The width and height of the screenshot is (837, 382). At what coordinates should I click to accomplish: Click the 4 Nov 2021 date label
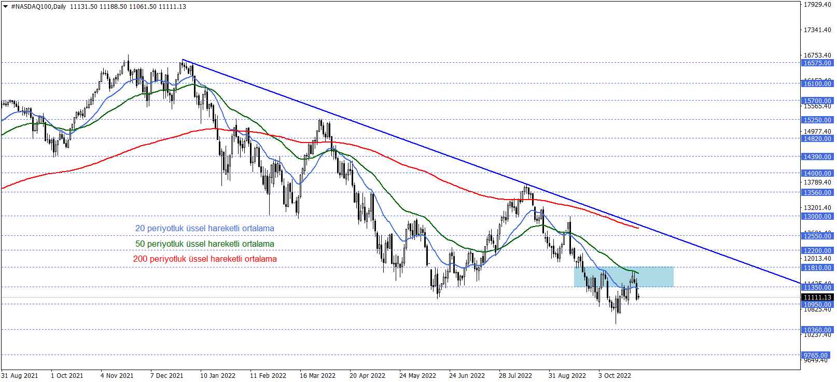tap(117, 376)
